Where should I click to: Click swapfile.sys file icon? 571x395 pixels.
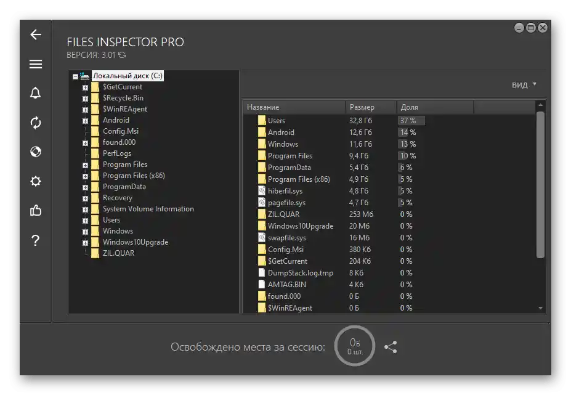[x=262, y=238]
